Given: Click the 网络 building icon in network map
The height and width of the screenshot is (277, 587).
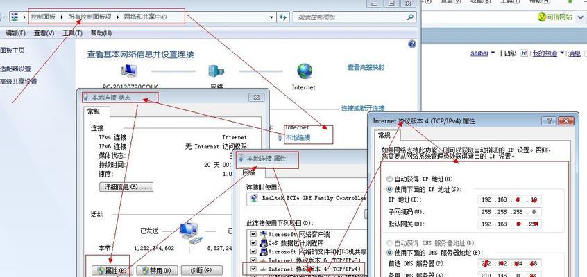Looking at the screenshot, I should 216,71.
